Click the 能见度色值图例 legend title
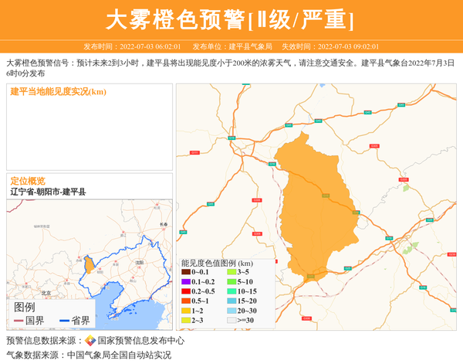The height and width of the screenshot is (364, 463). (217, 263)
